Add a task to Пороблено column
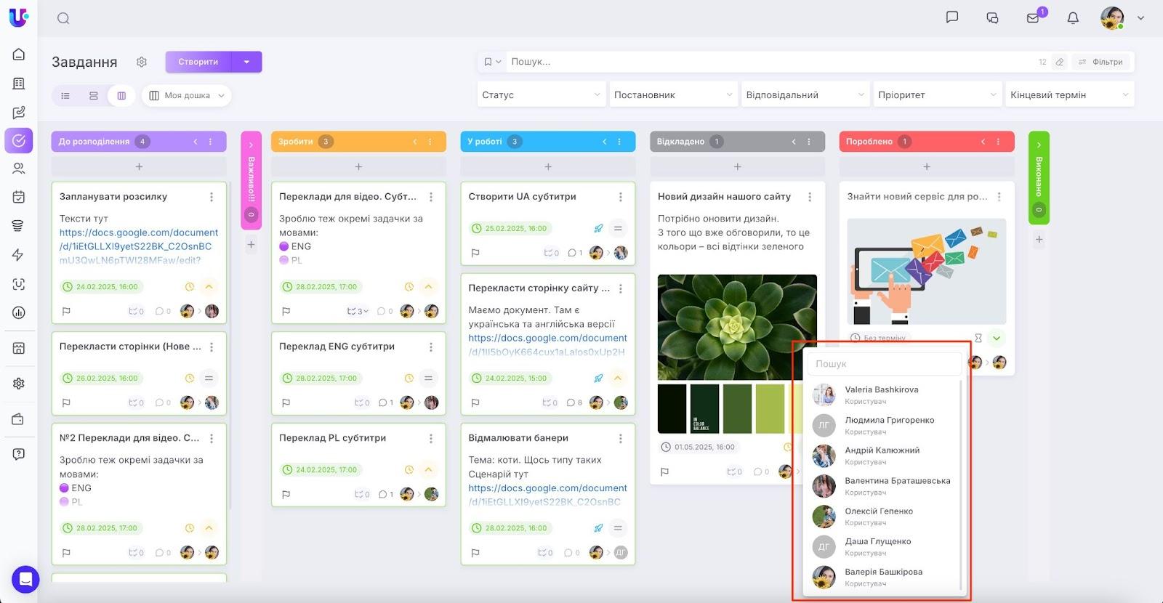1163x603 pixels. [x=927, y=166]
